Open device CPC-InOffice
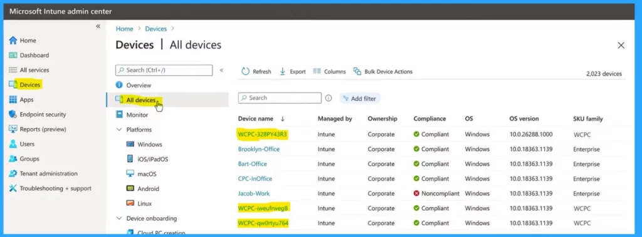Image resolution: width=642 pixels, height=237 pixels. pos(255,179)
